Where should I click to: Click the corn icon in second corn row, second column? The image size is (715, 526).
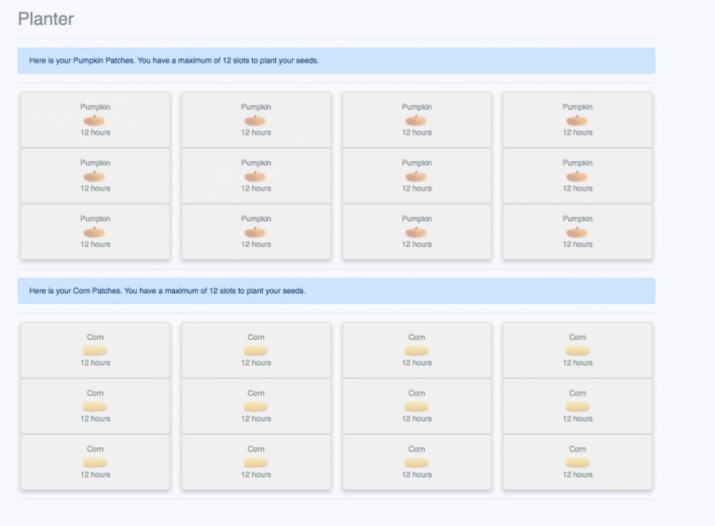(x=256, y=406)
